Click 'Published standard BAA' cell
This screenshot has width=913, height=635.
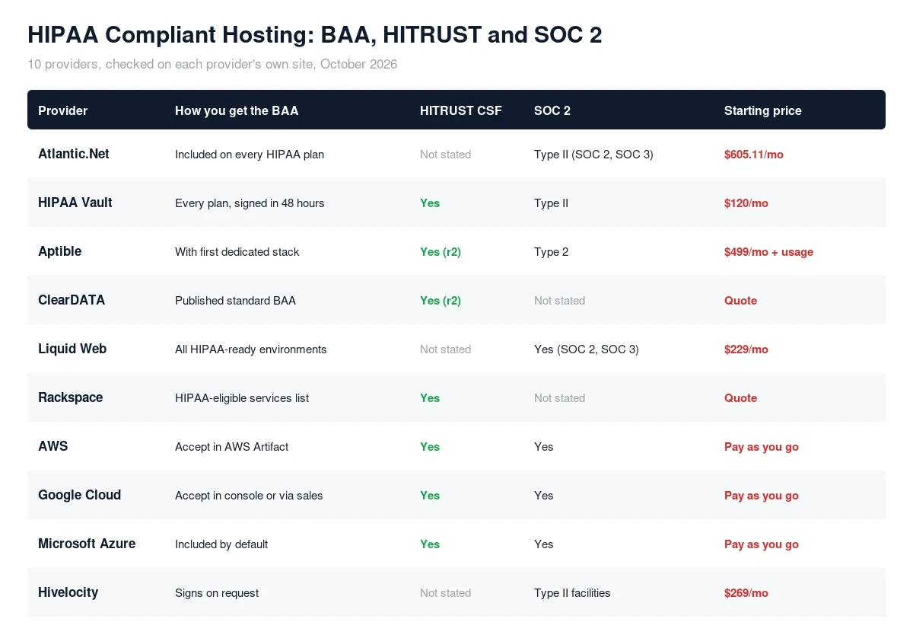coord(235,301)
